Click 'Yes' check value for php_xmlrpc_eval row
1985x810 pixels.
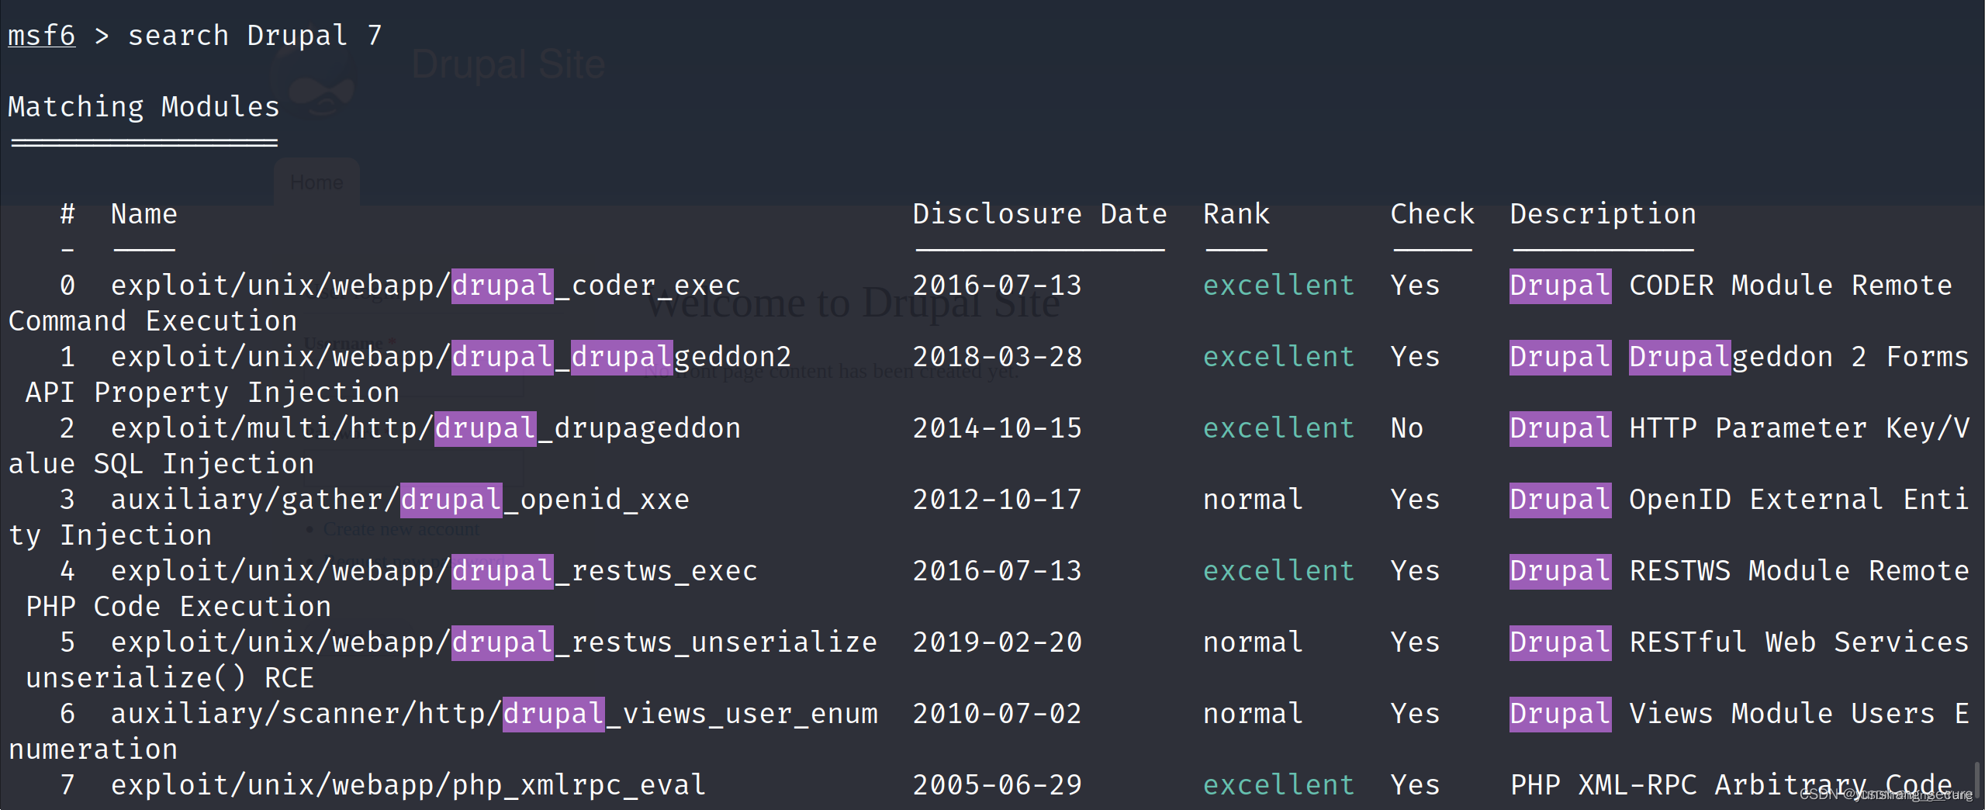1416,785
